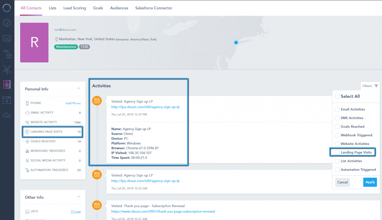Open the Audiences tab
Screen dimensions: 382x220
pyautogui.click(x=119, y=8)
